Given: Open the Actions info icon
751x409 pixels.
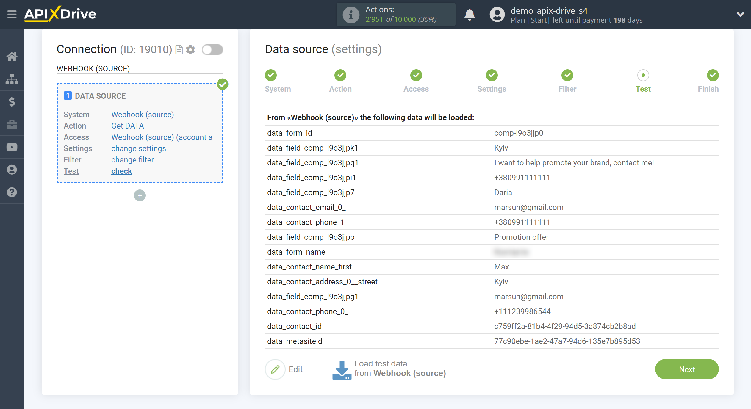Looking at the screenshot, I should (x=351, y=15).
